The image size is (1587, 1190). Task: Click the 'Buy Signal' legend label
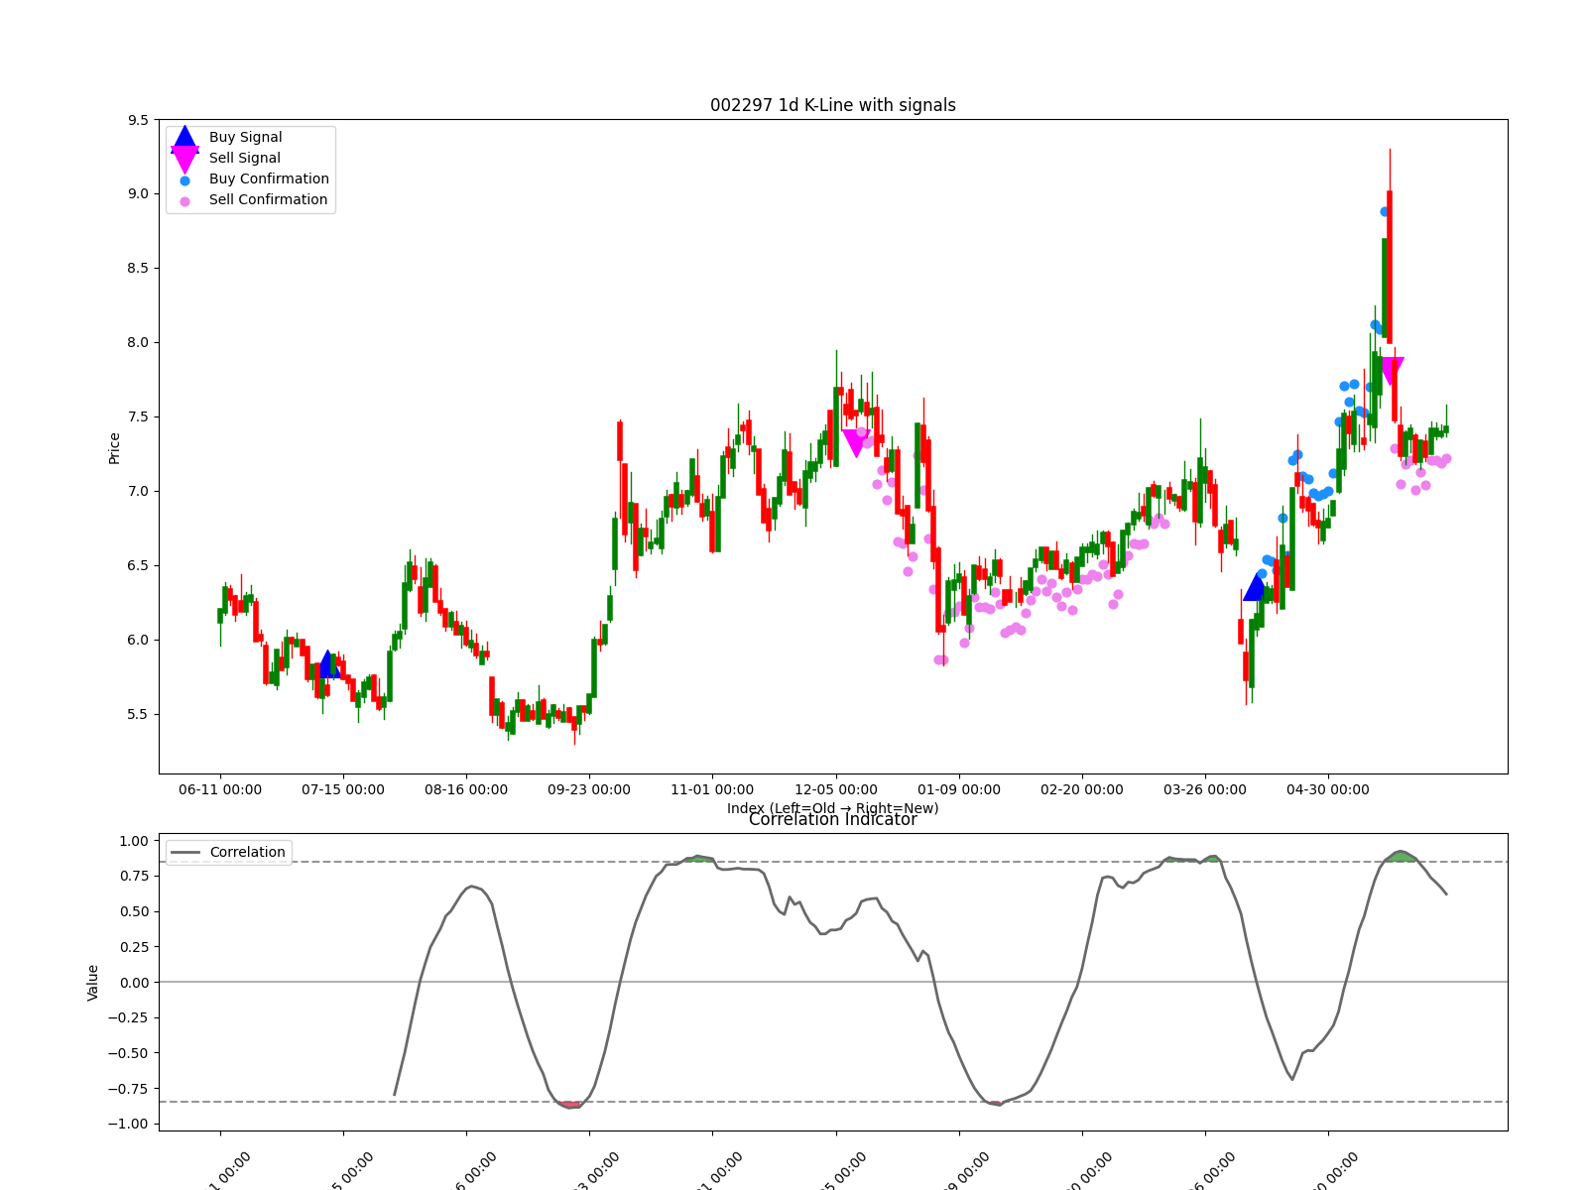[245, 138]
